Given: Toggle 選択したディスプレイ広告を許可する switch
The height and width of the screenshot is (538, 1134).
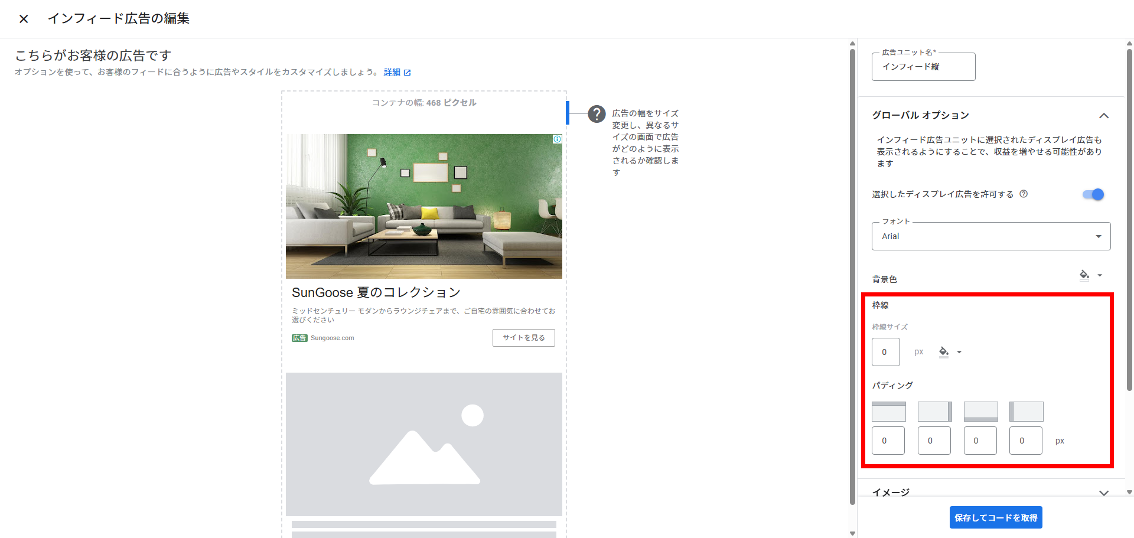Looking at the screenshot, I should point(1093,194).
